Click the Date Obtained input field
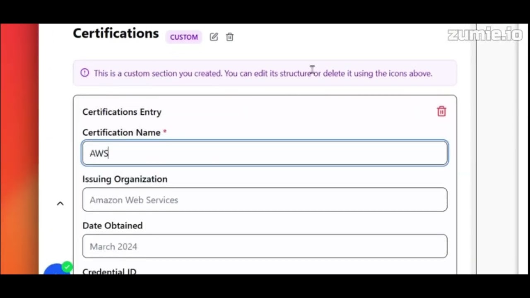The image size is (530, 298). tap(265, 246)
